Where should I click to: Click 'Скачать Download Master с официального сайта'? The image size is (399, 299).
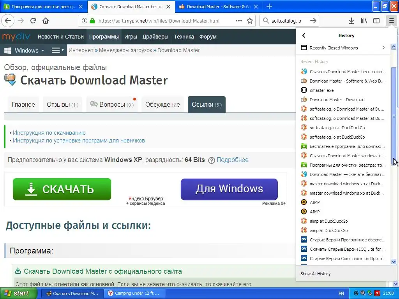tap(103, 271)
